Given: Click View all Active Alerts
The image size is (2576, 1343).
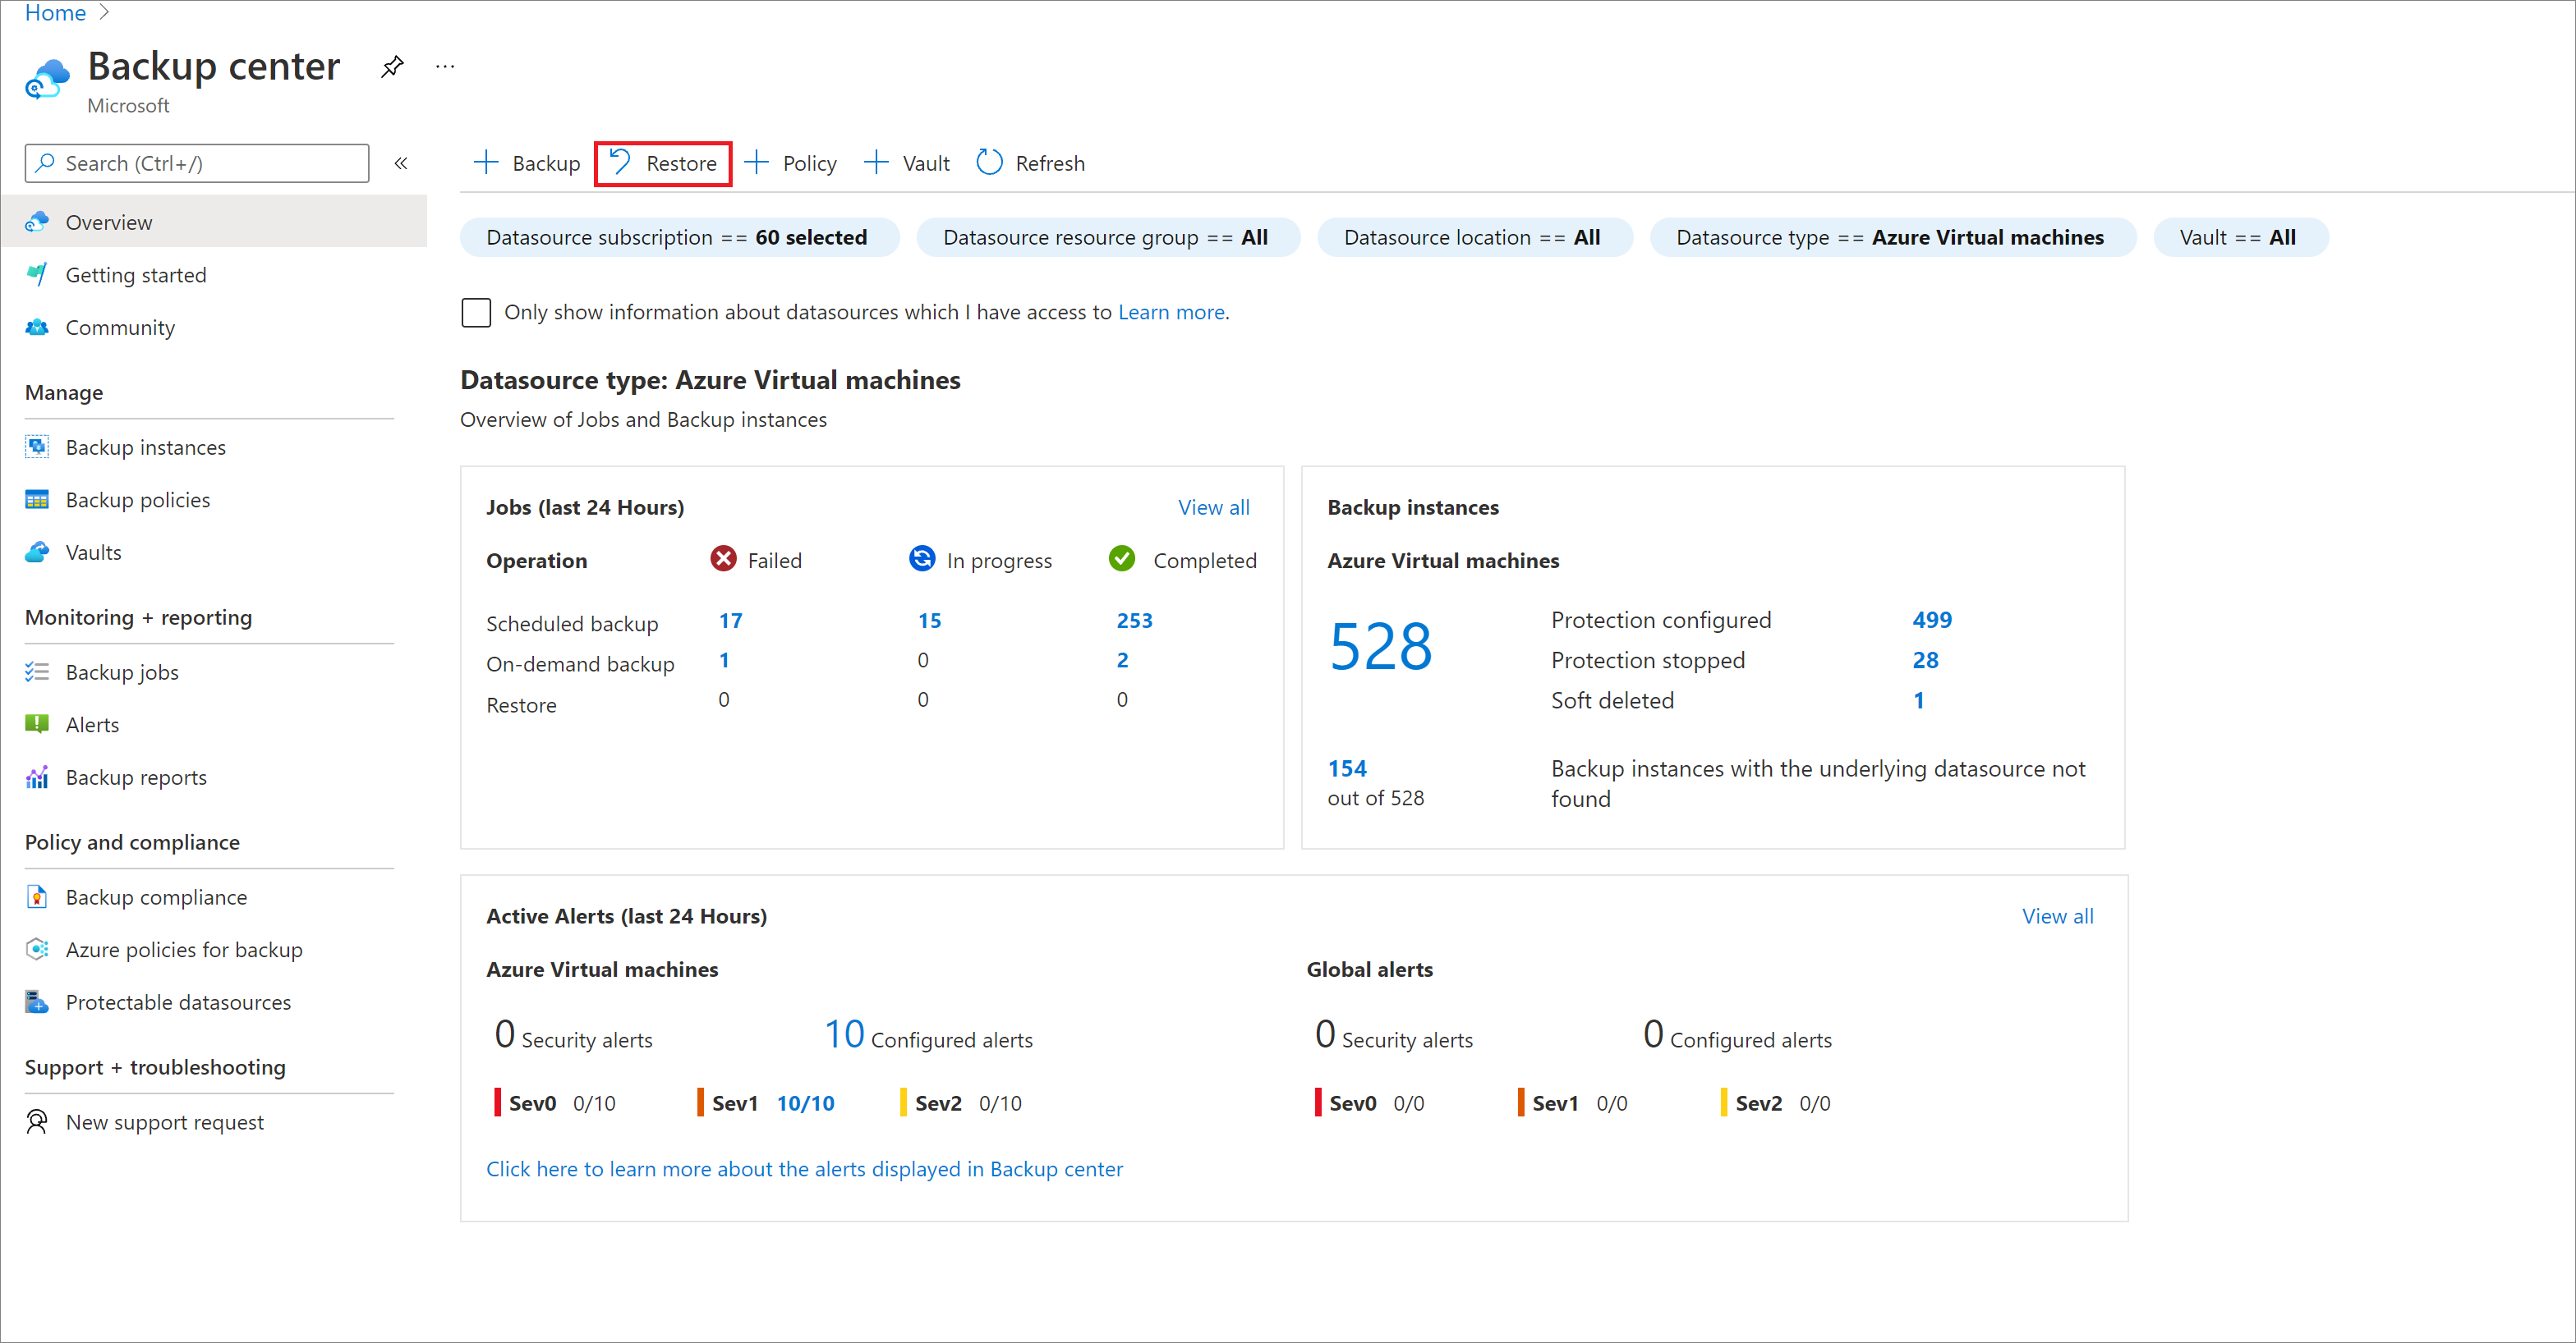Looking at the screenshot, I should (x=2060, y=916).
